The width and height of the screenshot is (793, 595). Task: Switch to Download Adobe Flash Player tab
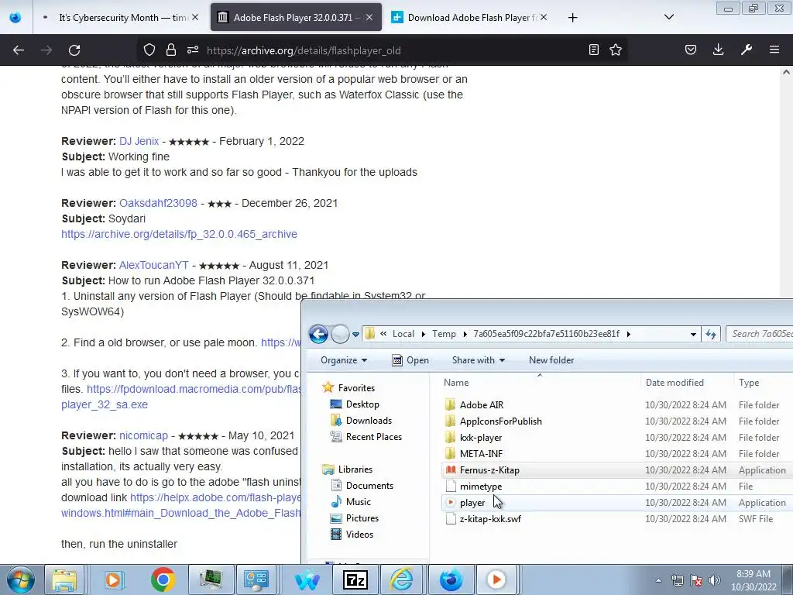point(471,18)
